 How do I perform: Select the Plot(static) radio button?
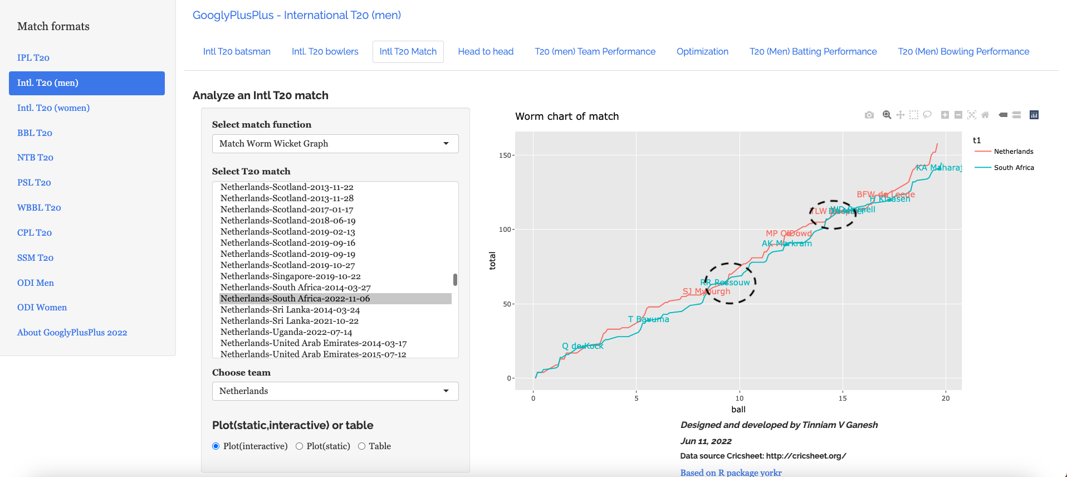[x=299, y=446]
